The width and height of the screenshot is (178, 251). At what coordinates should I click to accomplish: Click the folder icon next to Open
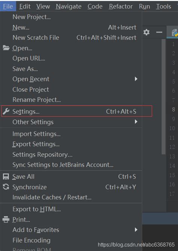(6, 48)
